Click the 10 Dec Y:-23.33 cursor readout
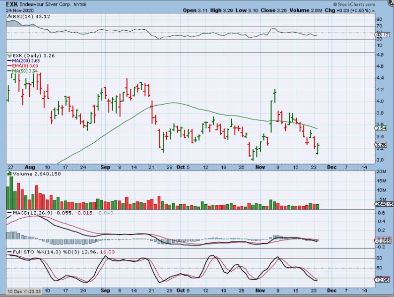Image resolution: width=394 pixels, height=297 pixels. point(24,292)
